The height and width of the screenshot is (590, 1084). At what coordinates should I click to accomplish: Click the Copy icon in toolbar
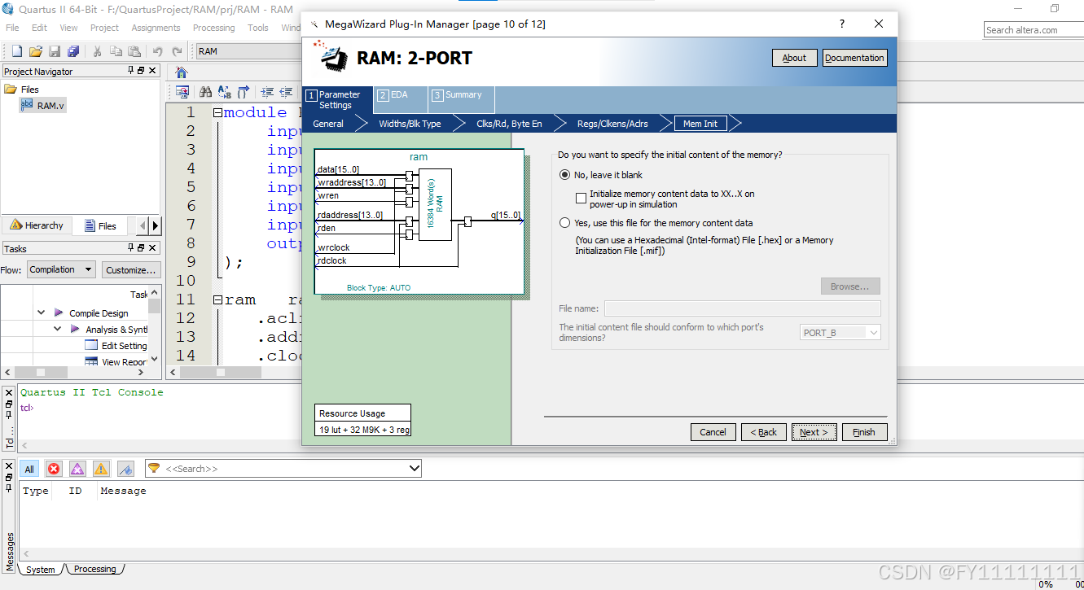tap(115, 51)
